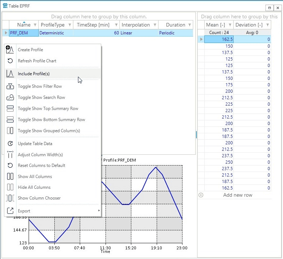The width and height of the screenshot is (283, 259).
Task: Open the ProfileType column filter dropdown
Action: coord(69,25)
